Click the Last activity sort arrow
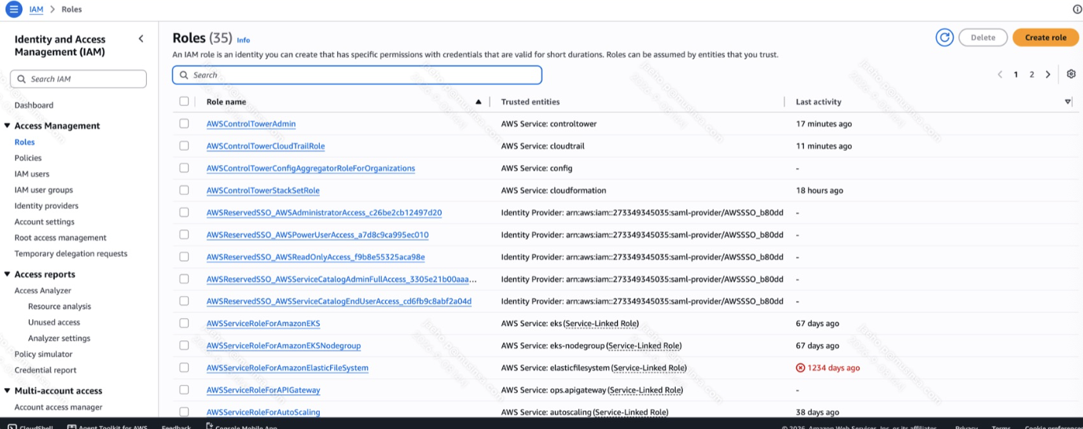Image resolution: width=1083 pixels, height=429 pixels. (1067, 102)
